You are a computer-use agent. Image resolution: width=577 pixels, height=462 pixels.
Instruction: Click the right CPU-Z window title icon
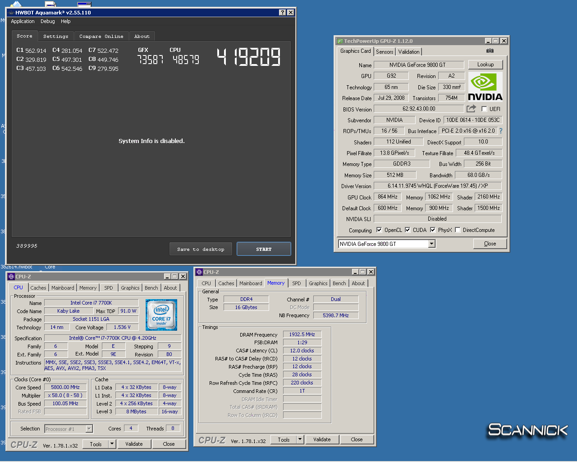[x=199, y=272]
